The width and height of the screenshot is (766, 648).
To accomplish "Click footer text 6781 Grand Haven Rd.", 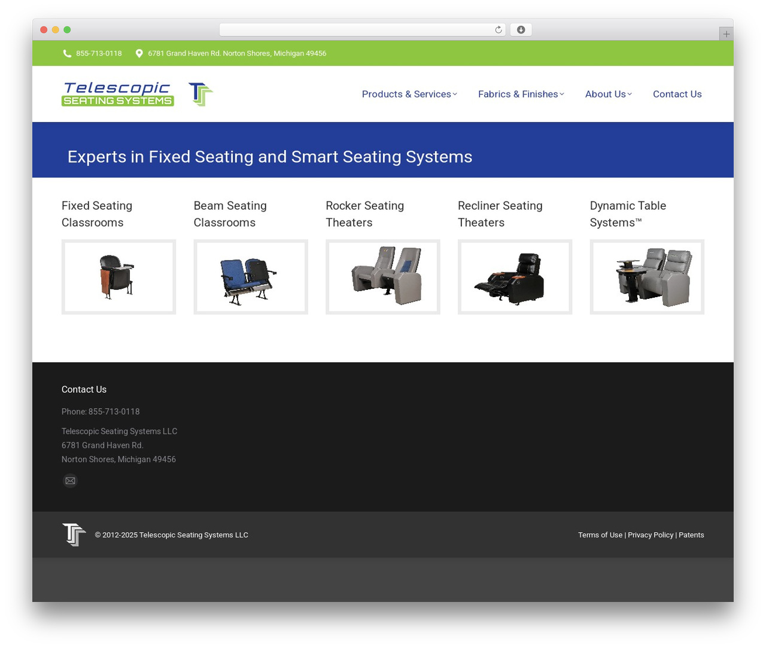I will click(x=102, y=445).
